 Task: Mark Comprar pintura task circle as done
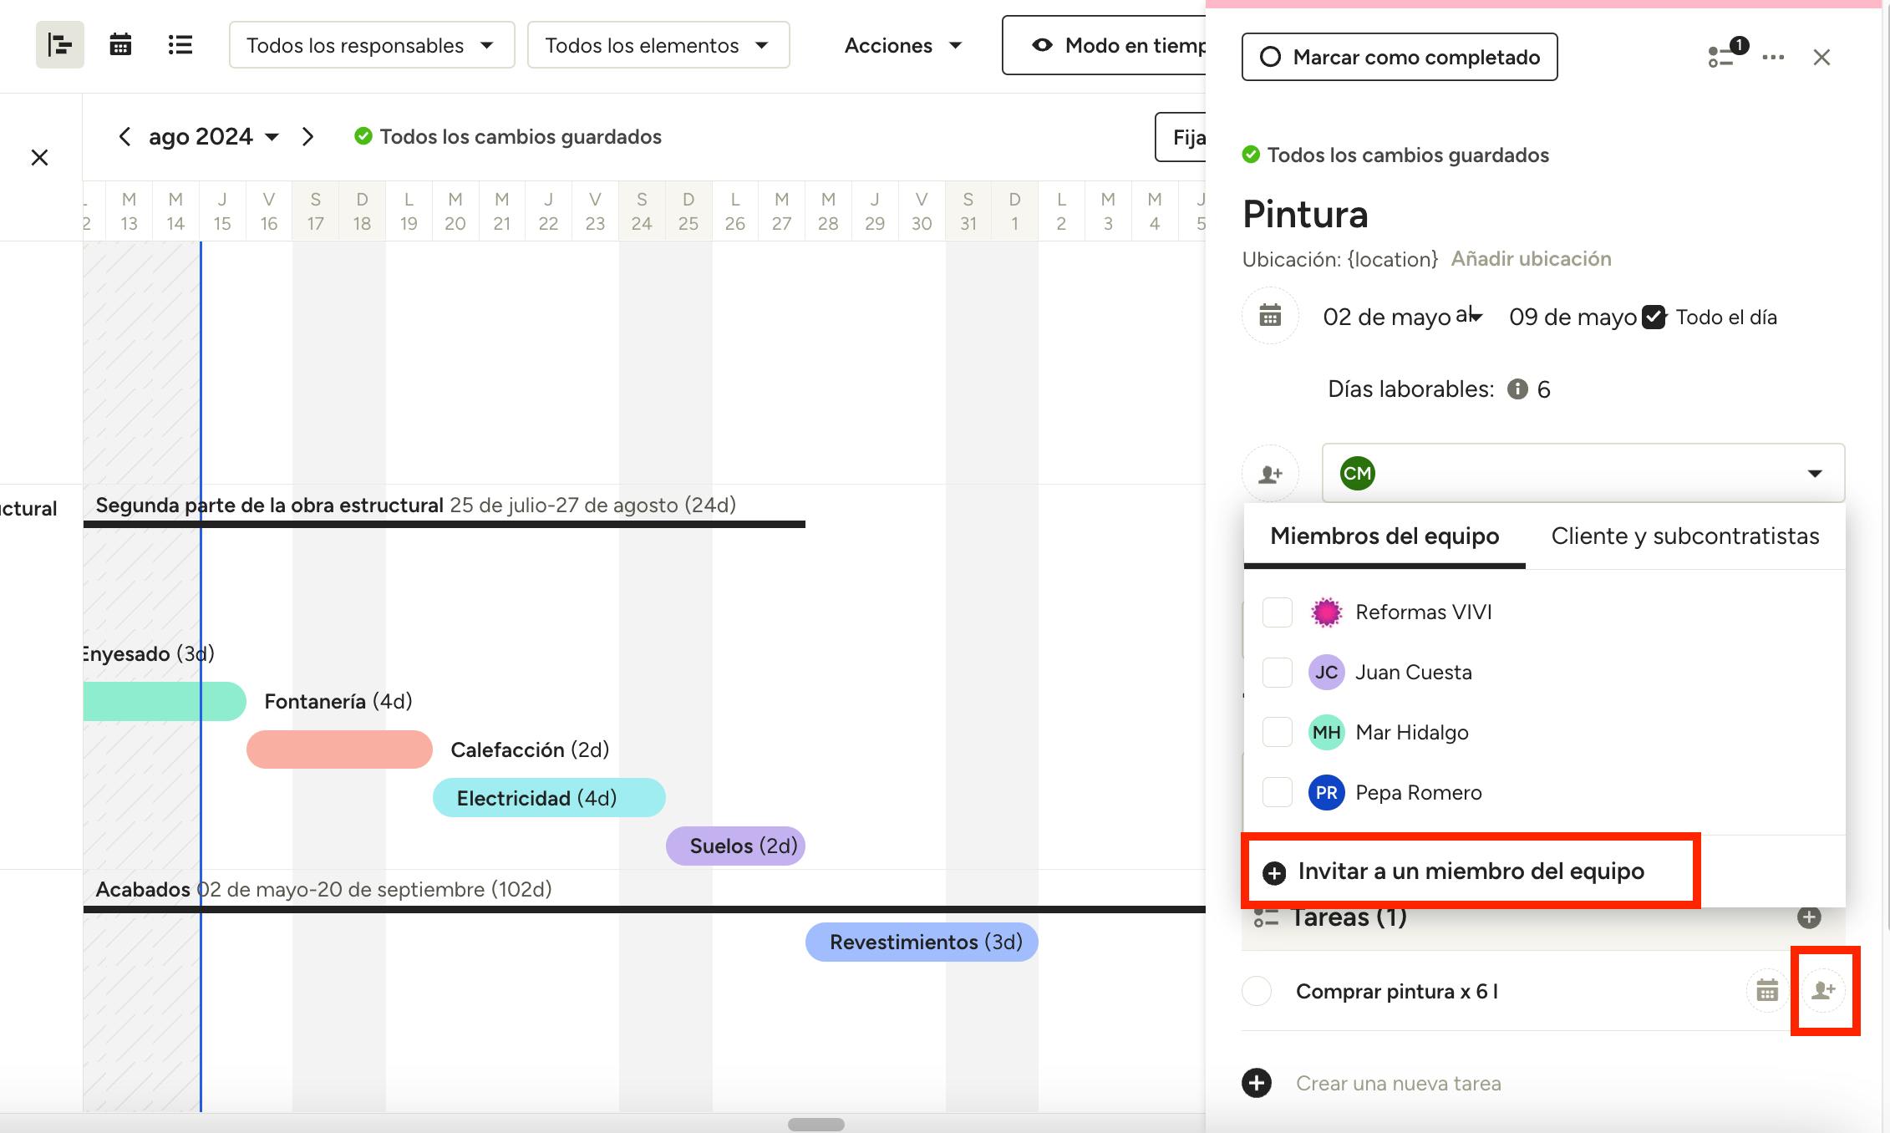click(x=1257, y=991)
